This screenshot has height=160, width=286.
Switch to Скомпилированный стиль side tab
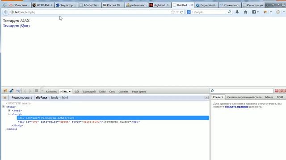point(244,97)
